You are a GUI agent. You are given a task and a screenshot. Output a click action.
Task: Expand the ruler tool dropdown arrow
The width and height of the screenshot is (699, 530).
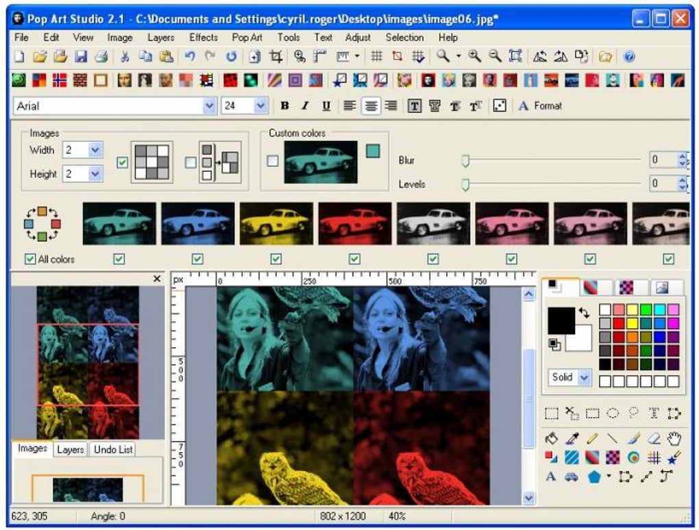(357, 57)
